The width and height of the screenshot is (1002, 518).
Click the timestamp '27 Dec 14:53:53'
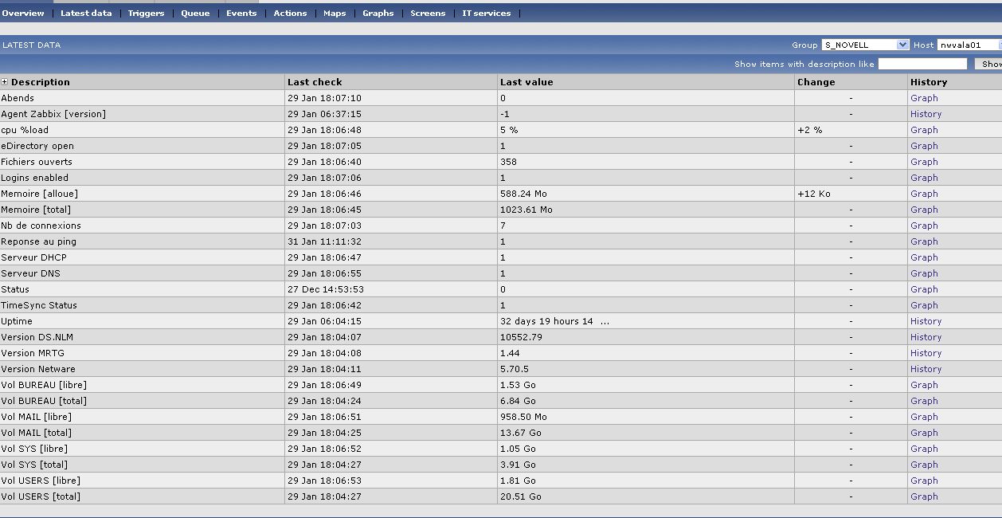(x=326, y=289)
